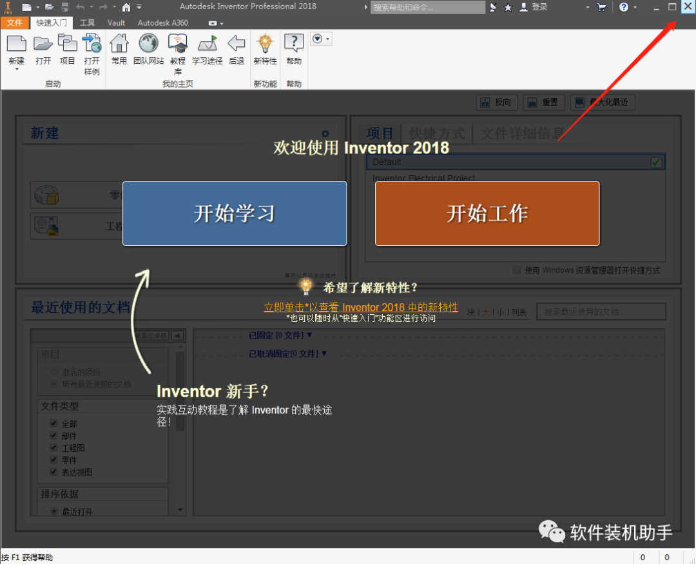Click the Home icon in the quick access toolbar
696x564 pixels.
(126, 7)
